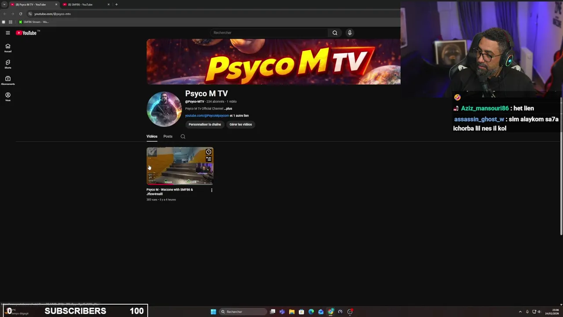Select the Vidéos channel tab

tap(152, 136)
